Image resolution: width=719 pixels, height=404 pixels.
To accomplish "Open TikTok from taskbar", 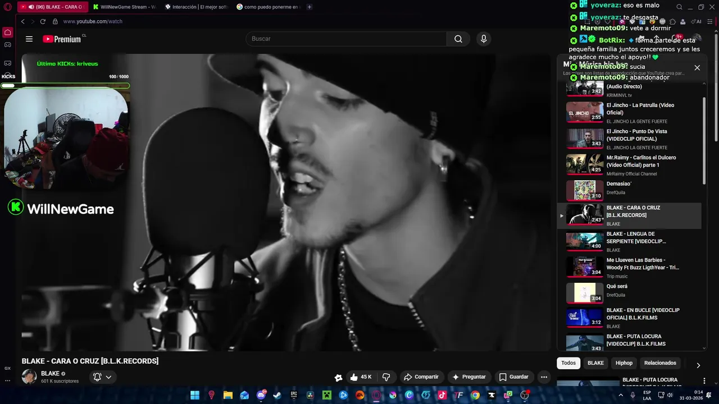I will [x=442, y=395].
